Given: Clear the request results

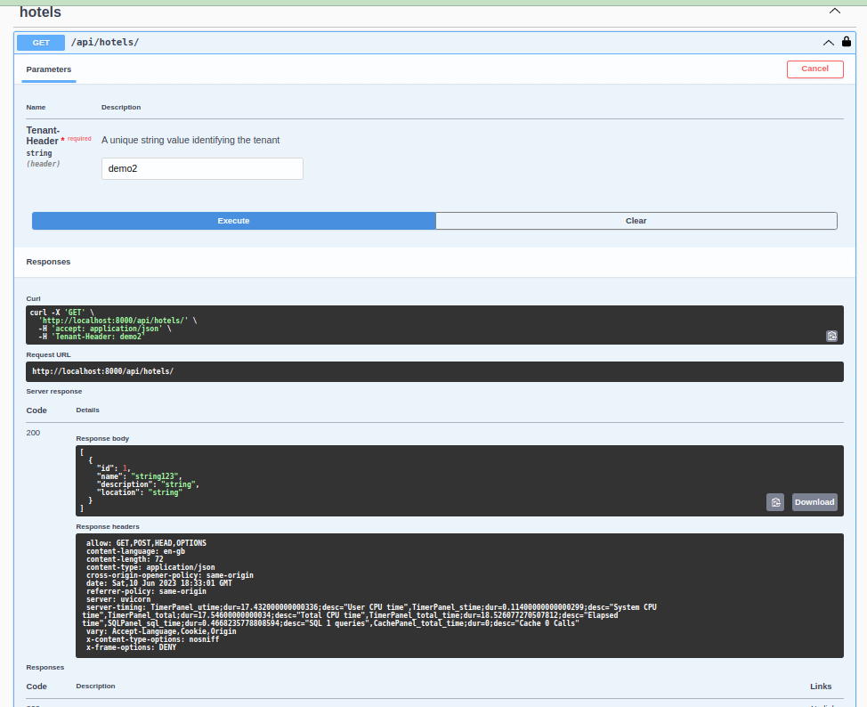Looking at the screenshot, I should [x=636, y=220].
